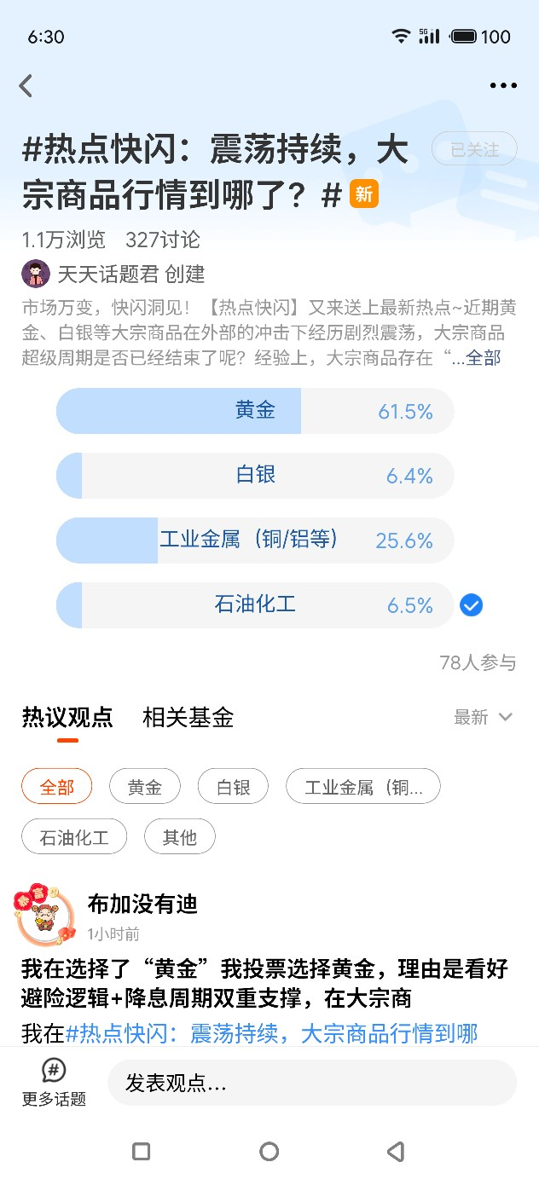The height and width of the screenshot is (1185, 539).
Task: Switch to the 相关基金 tab
Action: pyautogui.click(x=188, y=717)
